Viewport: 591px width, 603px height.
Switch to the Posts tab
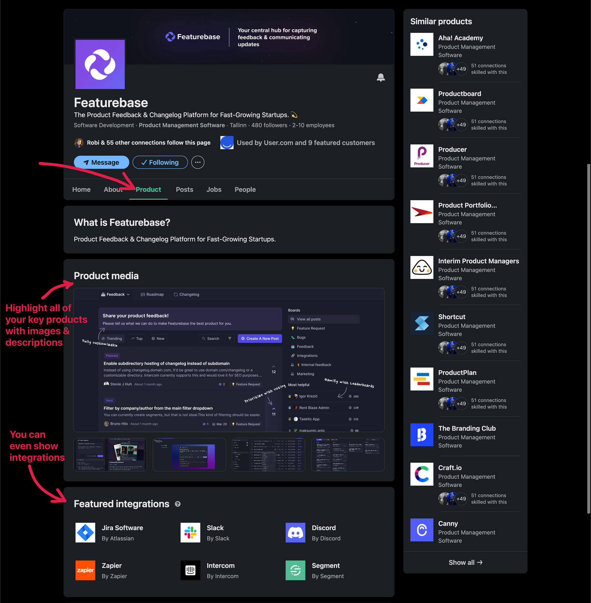[184, 190]
